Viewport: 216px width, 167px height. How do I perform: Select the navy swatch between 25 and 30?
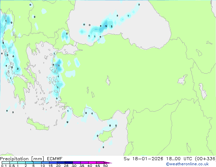coord(69,163)
